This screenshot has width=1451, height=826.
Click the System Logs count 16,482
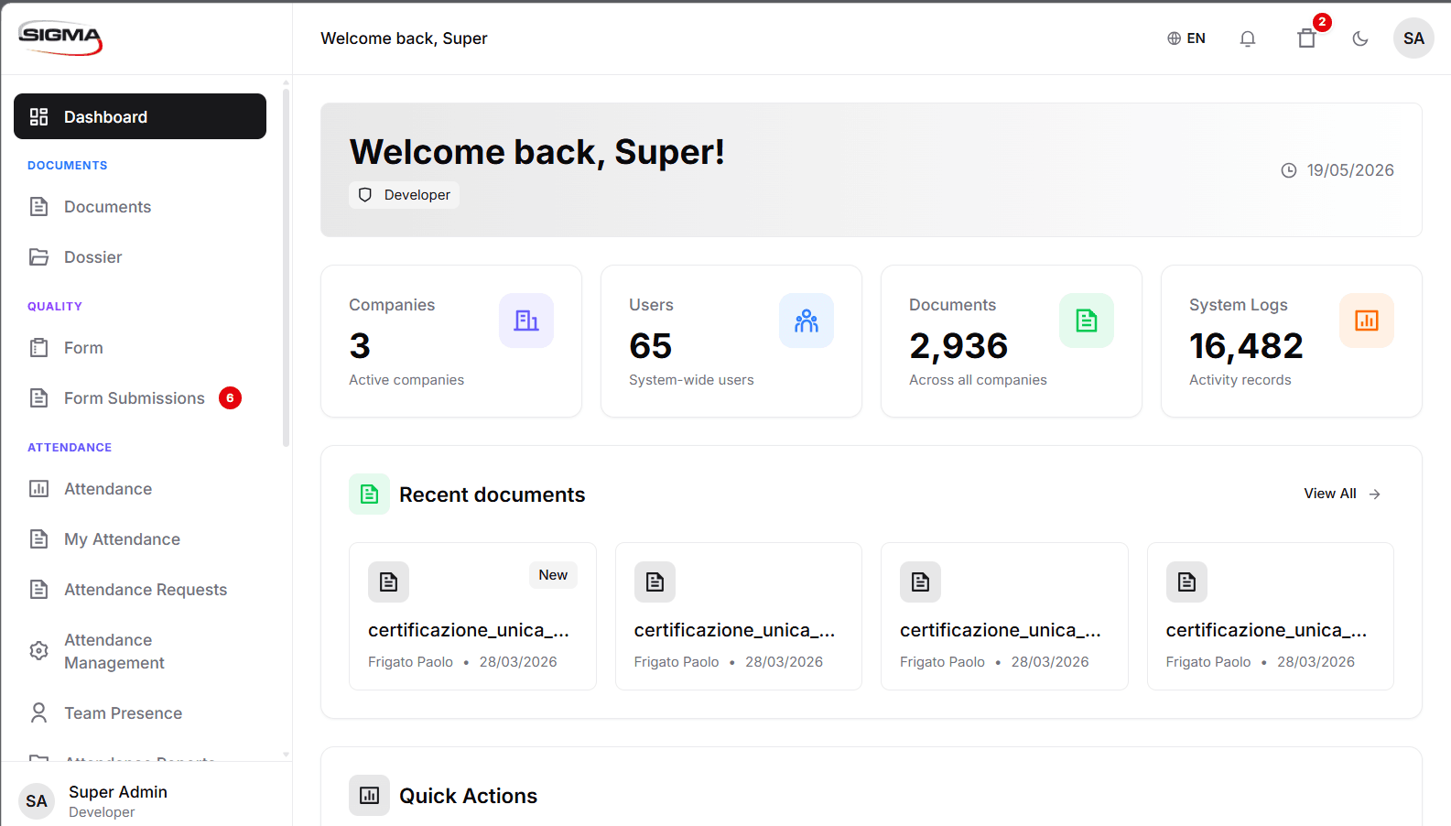1246,346
